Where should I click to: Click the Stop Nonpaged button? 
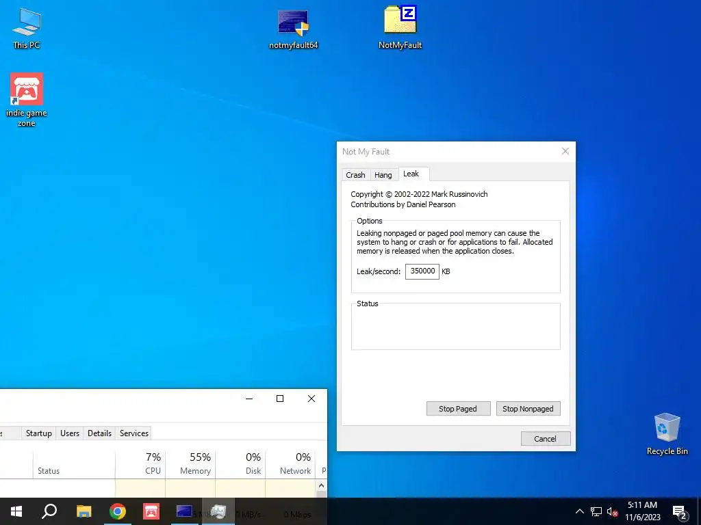[528, 409]
